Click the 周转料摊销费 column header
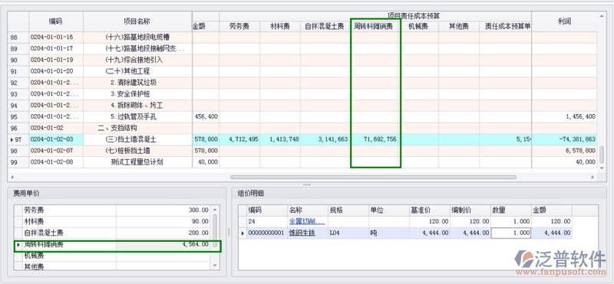614x284 pixels. click(x=375, y=26)
